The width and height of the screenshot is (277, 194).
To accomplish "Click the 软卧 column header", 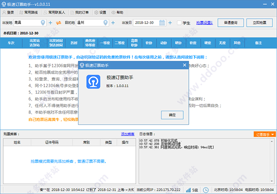I will click(x=149, y=43).
